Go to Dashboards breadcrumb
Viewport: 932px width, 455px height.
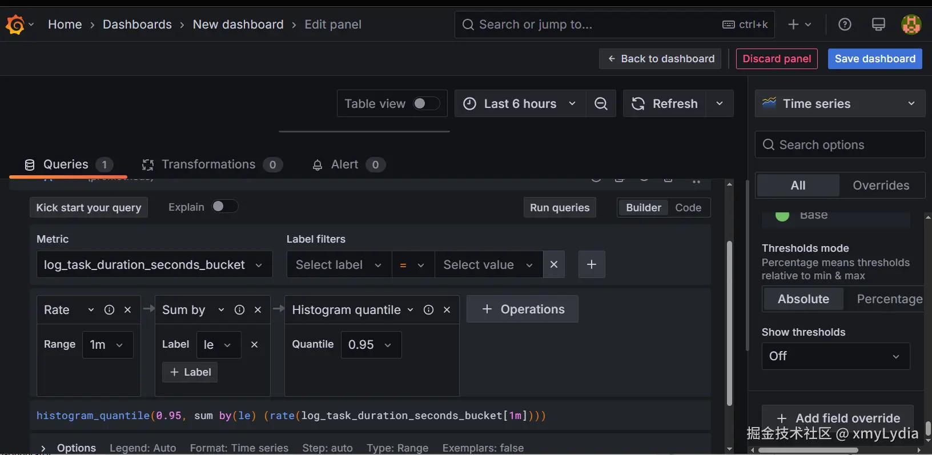[137, 25]
